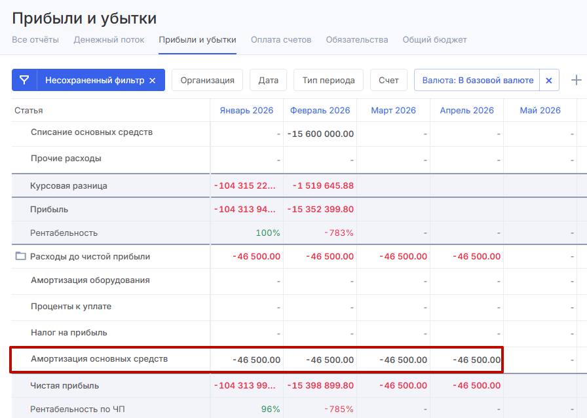Open the Тип периода filter dropdown
587x418 pixels.
coord(328,80)
